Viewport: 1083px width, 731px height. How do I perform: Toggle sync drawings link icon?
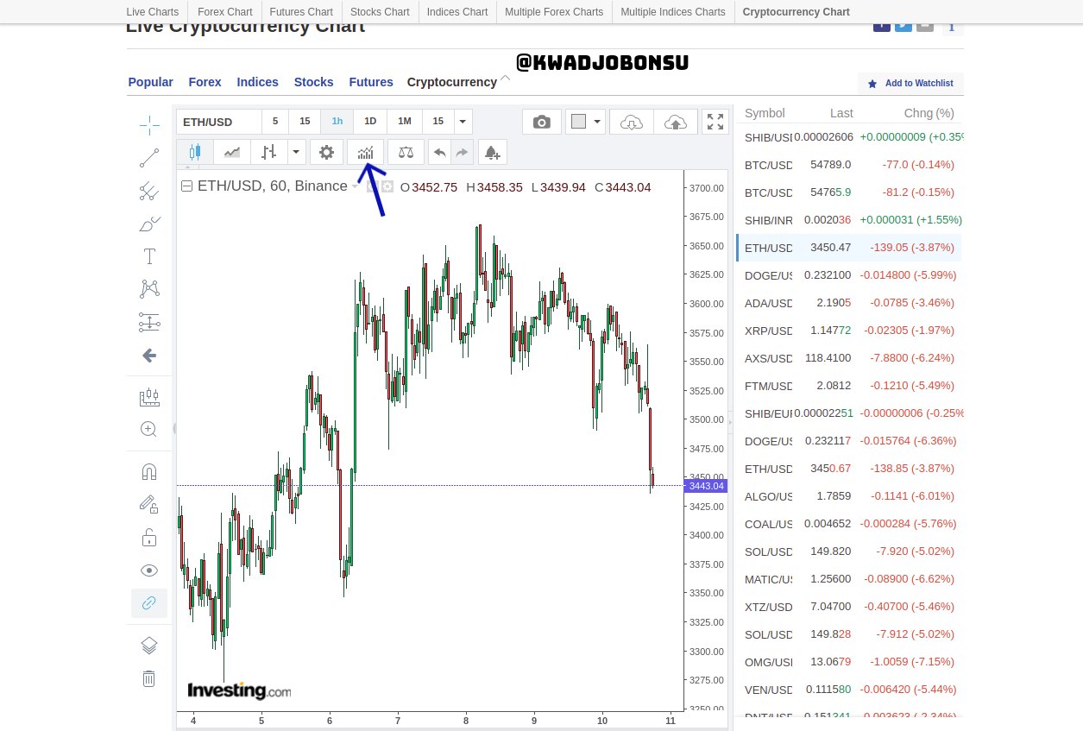[149, 603]
